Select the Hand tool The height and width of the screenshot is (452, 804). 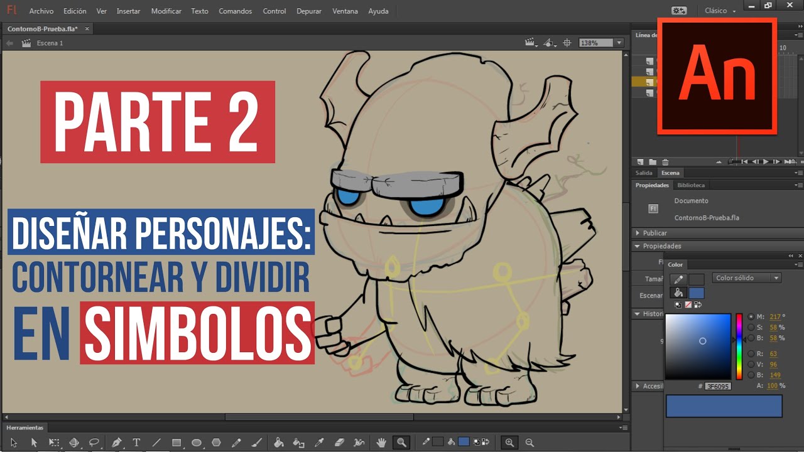tap(381, 443)
